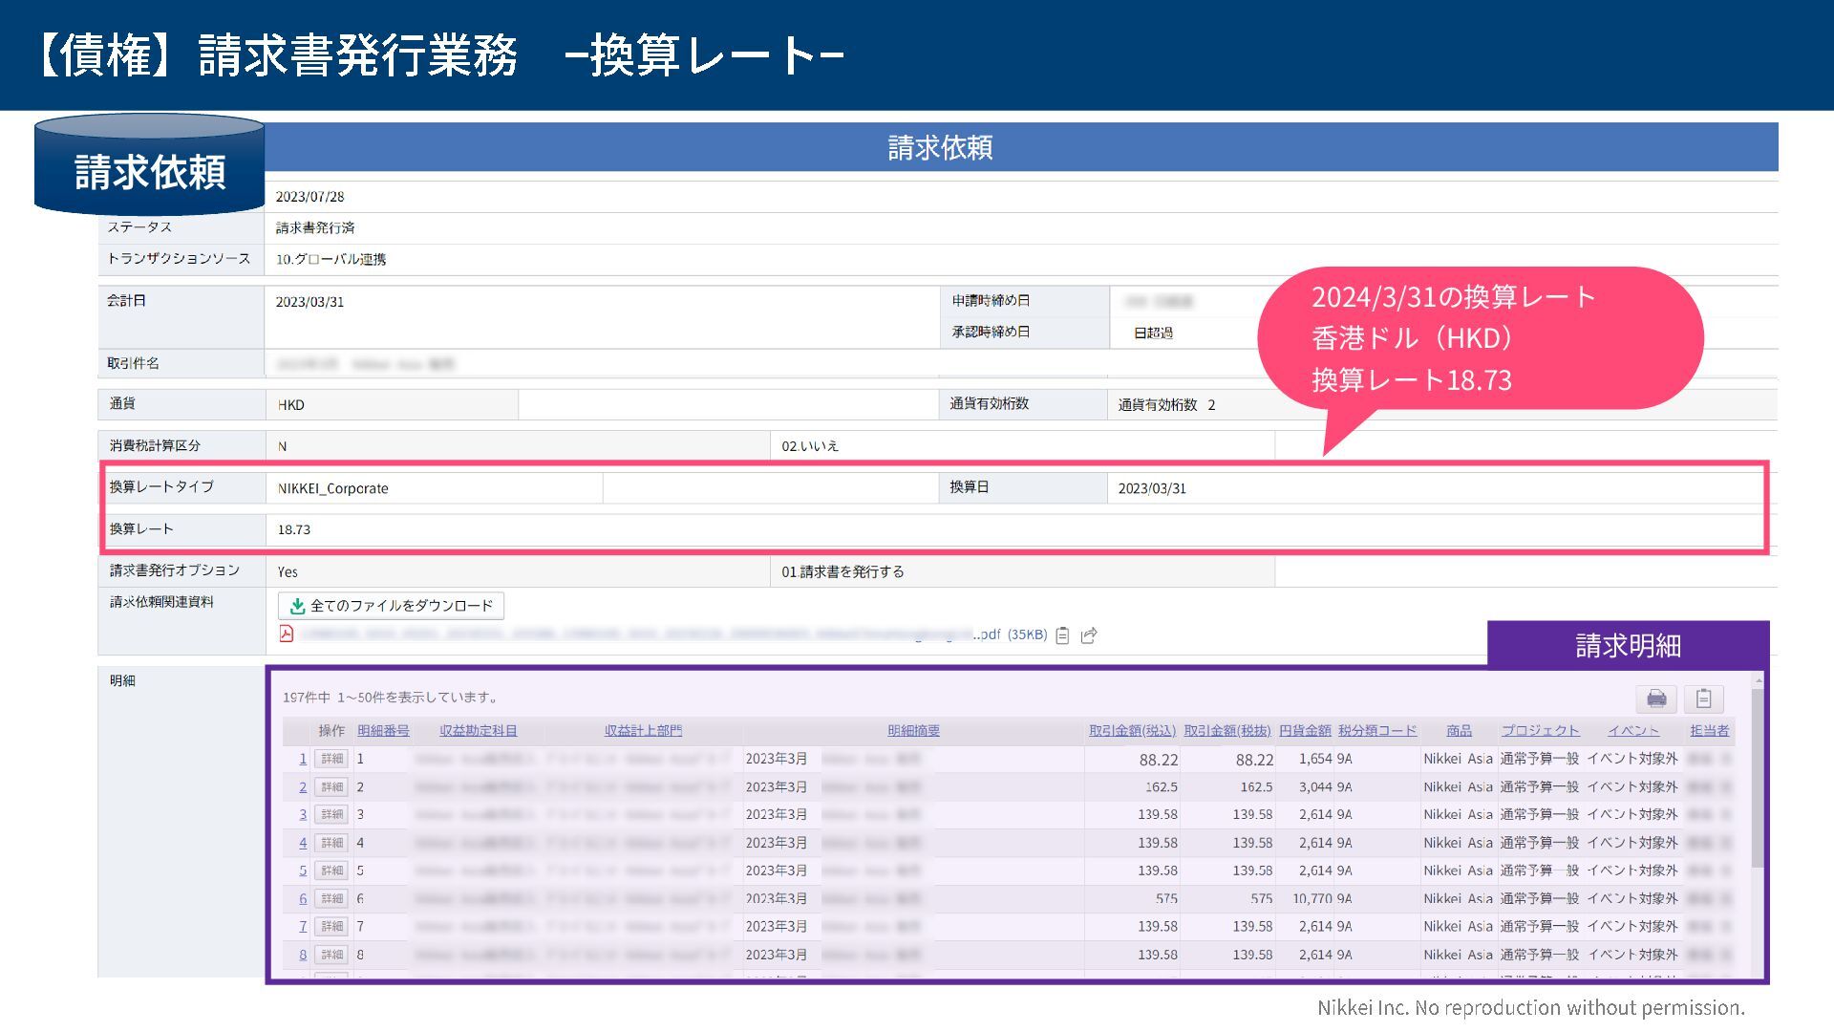Viewport: 1834px width, 1032px height.
Task: Click the clipboard icon after the PDF size
Action: pyautogui.click(x=1062, y=635)
